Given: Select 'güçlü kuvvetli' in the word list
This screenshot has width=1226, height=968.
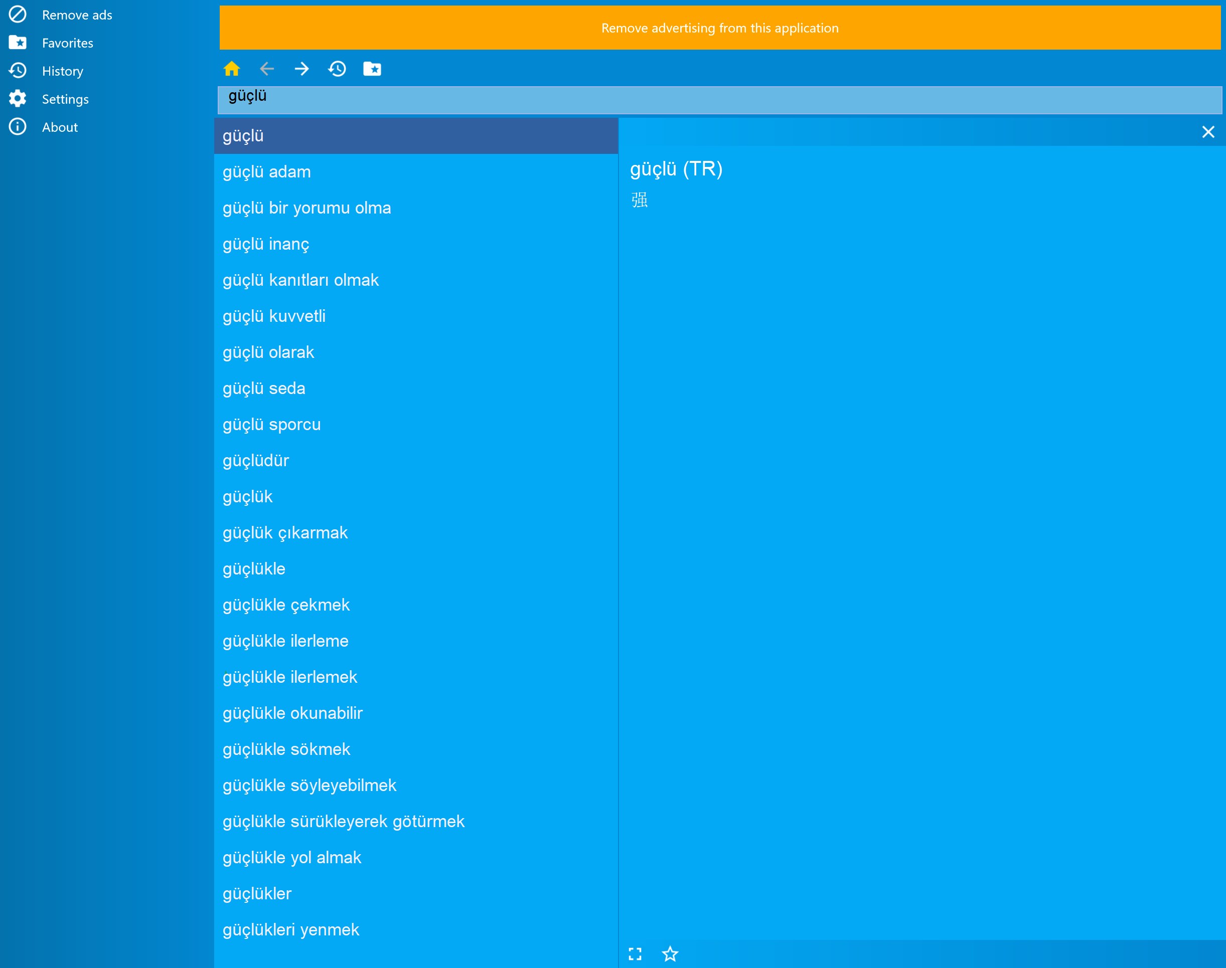Looking at the screenshot, I should click(274, 316).
